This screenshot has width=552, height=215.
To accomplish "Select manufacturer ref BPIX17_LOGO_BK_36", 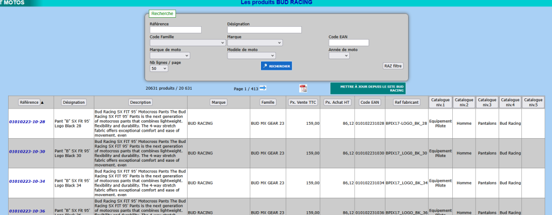I will tap(406, 212).
